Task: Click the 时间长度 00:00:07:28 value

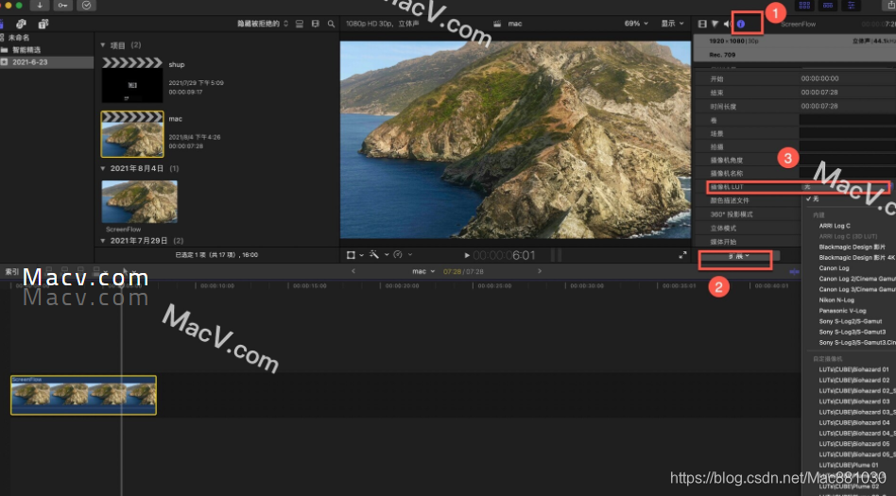Action: [x=819, y=106]
